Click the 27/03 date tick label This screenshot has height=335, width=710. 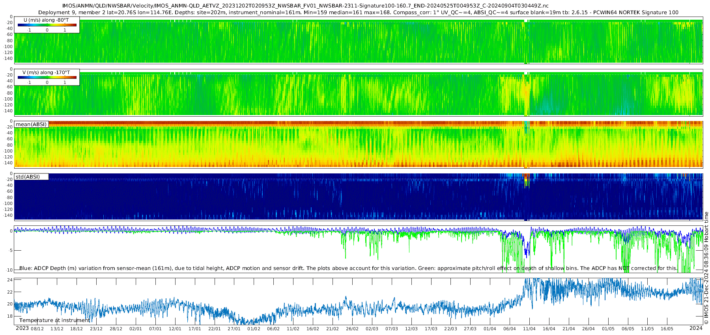click(470, 329)
